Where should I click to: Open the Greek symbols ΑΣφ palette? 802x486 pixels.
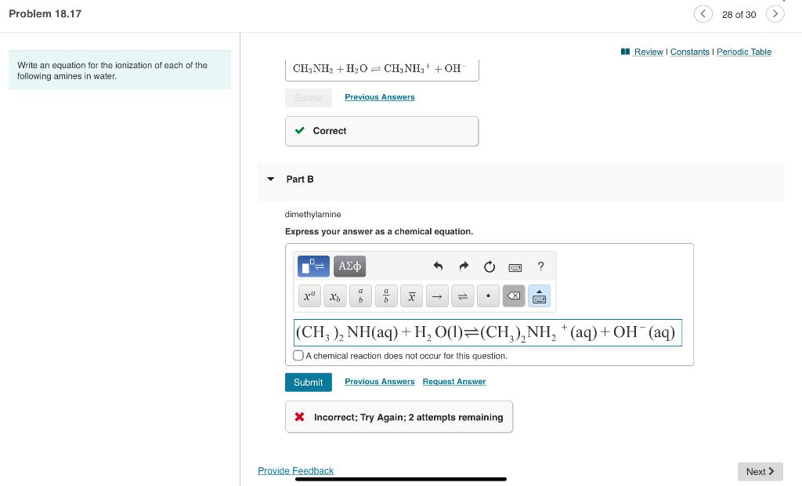click(x=349, y=267)
